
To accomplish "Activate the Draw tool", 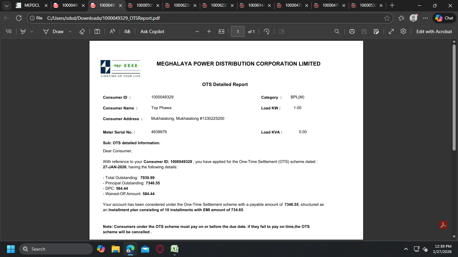I will [53, 31].
